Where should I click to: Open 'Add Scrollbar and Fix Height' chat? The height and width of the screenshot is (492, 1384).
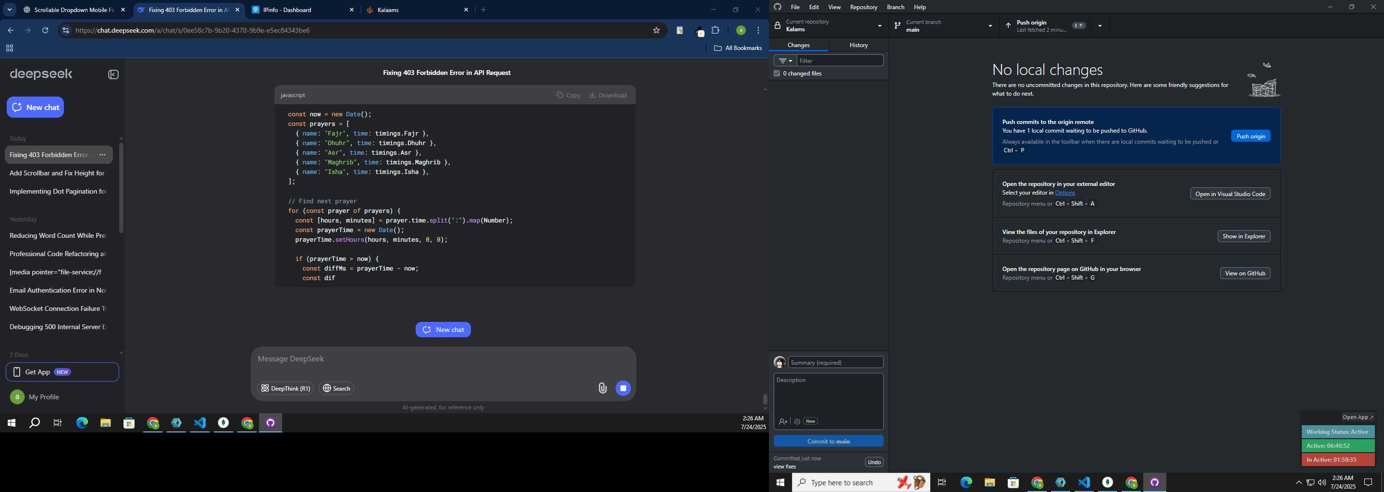point(58,173)
